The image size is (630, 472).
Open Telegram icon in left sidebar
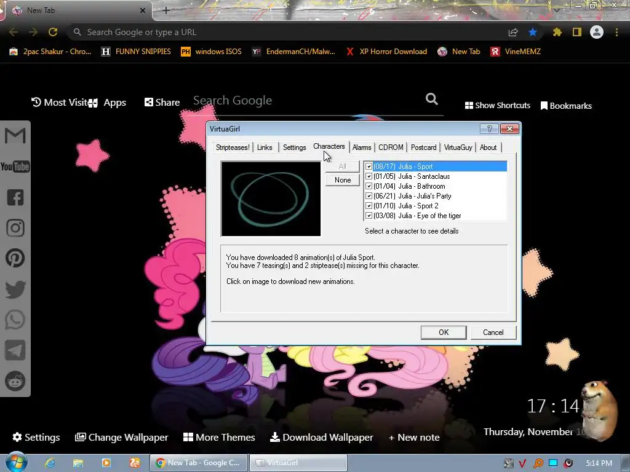(15, 350)
